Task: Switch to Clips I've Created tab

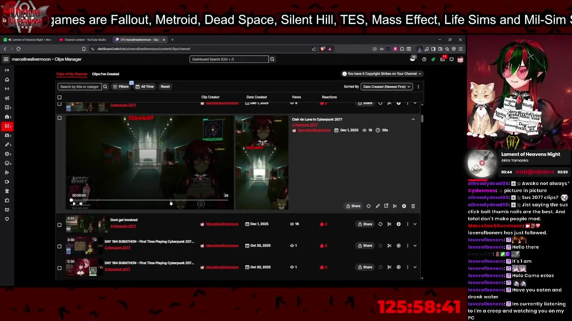Action: click(x=105, y=74)
